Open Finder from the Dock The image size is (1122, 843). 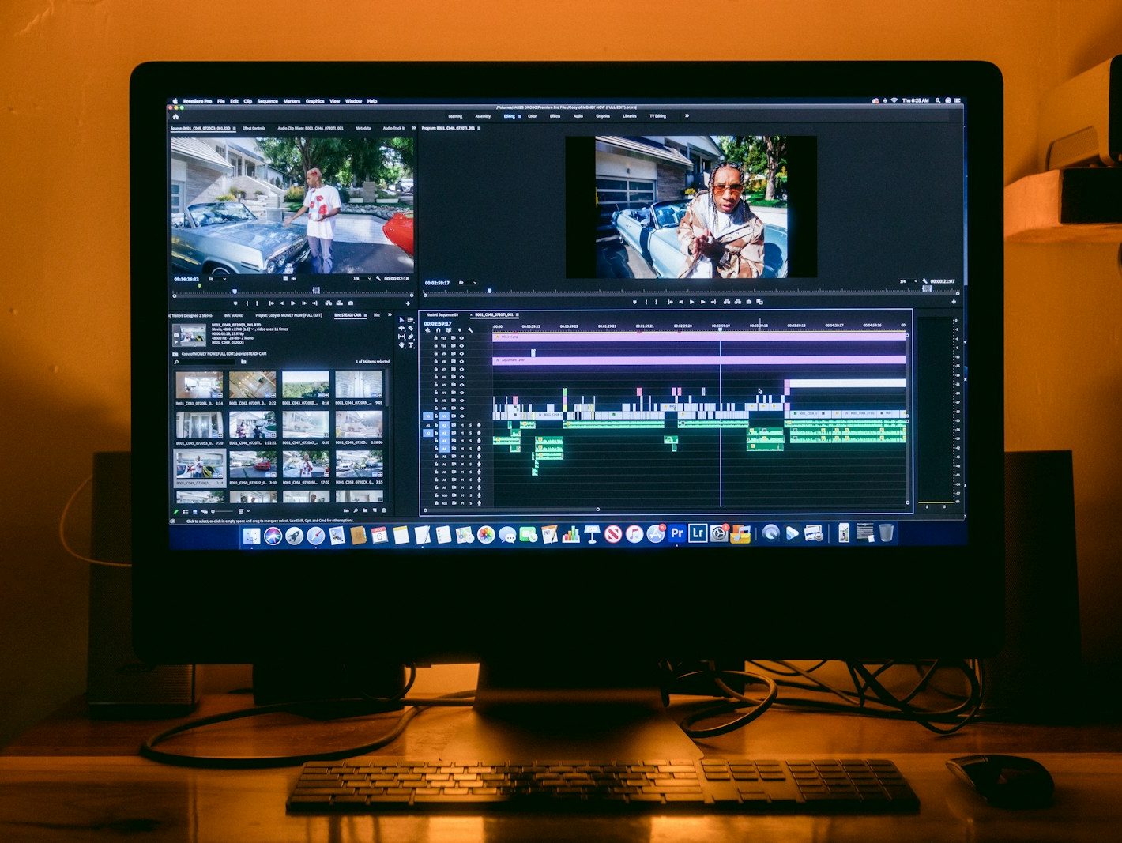[x=252, y=536]
